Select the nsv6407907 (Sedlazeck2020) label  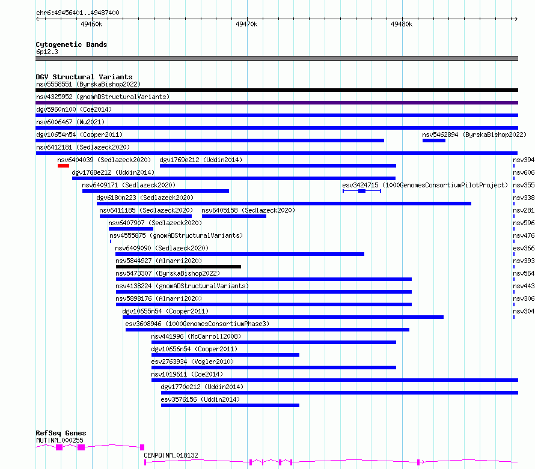click(x=155, y=223)
